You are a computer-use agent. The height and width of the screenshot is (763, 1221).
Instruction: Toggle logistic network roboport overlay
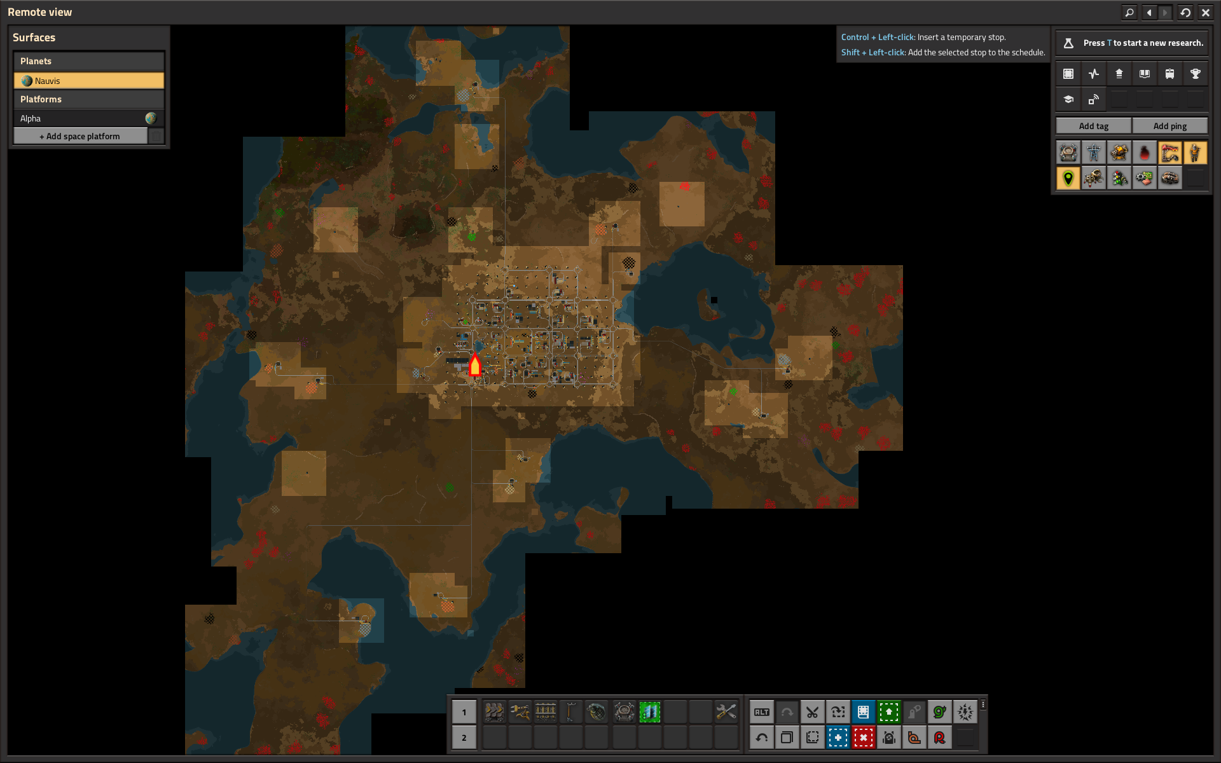coord(1068,153)
